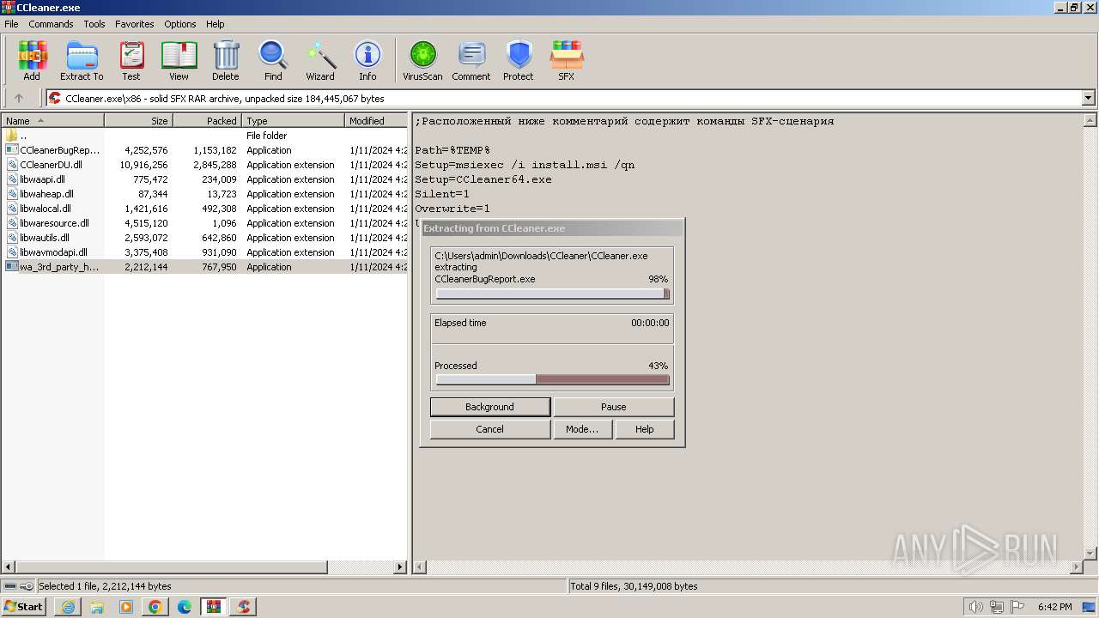Click the file extraction progress bar
1099x618 pixels.
coord(552,294)
